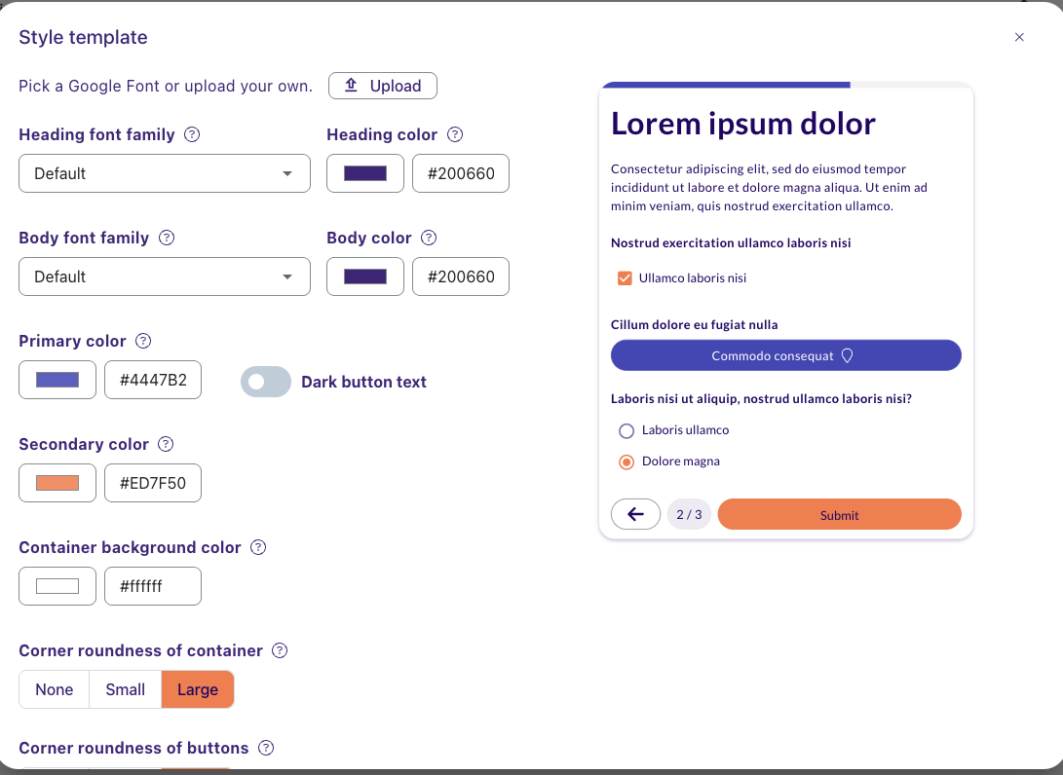
Task: Close the Style template dialog
Action: coord(1019,37)
